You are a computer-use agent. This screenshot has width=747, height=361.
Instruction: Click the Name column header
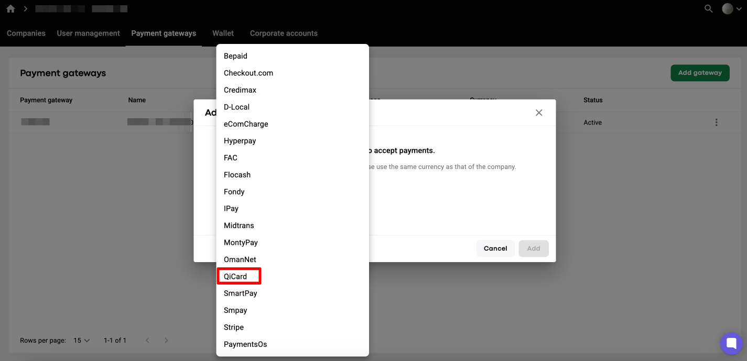(x=137, y=100)
